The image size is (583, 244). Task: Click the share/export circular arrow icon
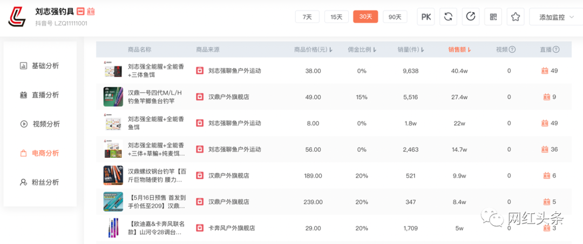pos(471,17)
